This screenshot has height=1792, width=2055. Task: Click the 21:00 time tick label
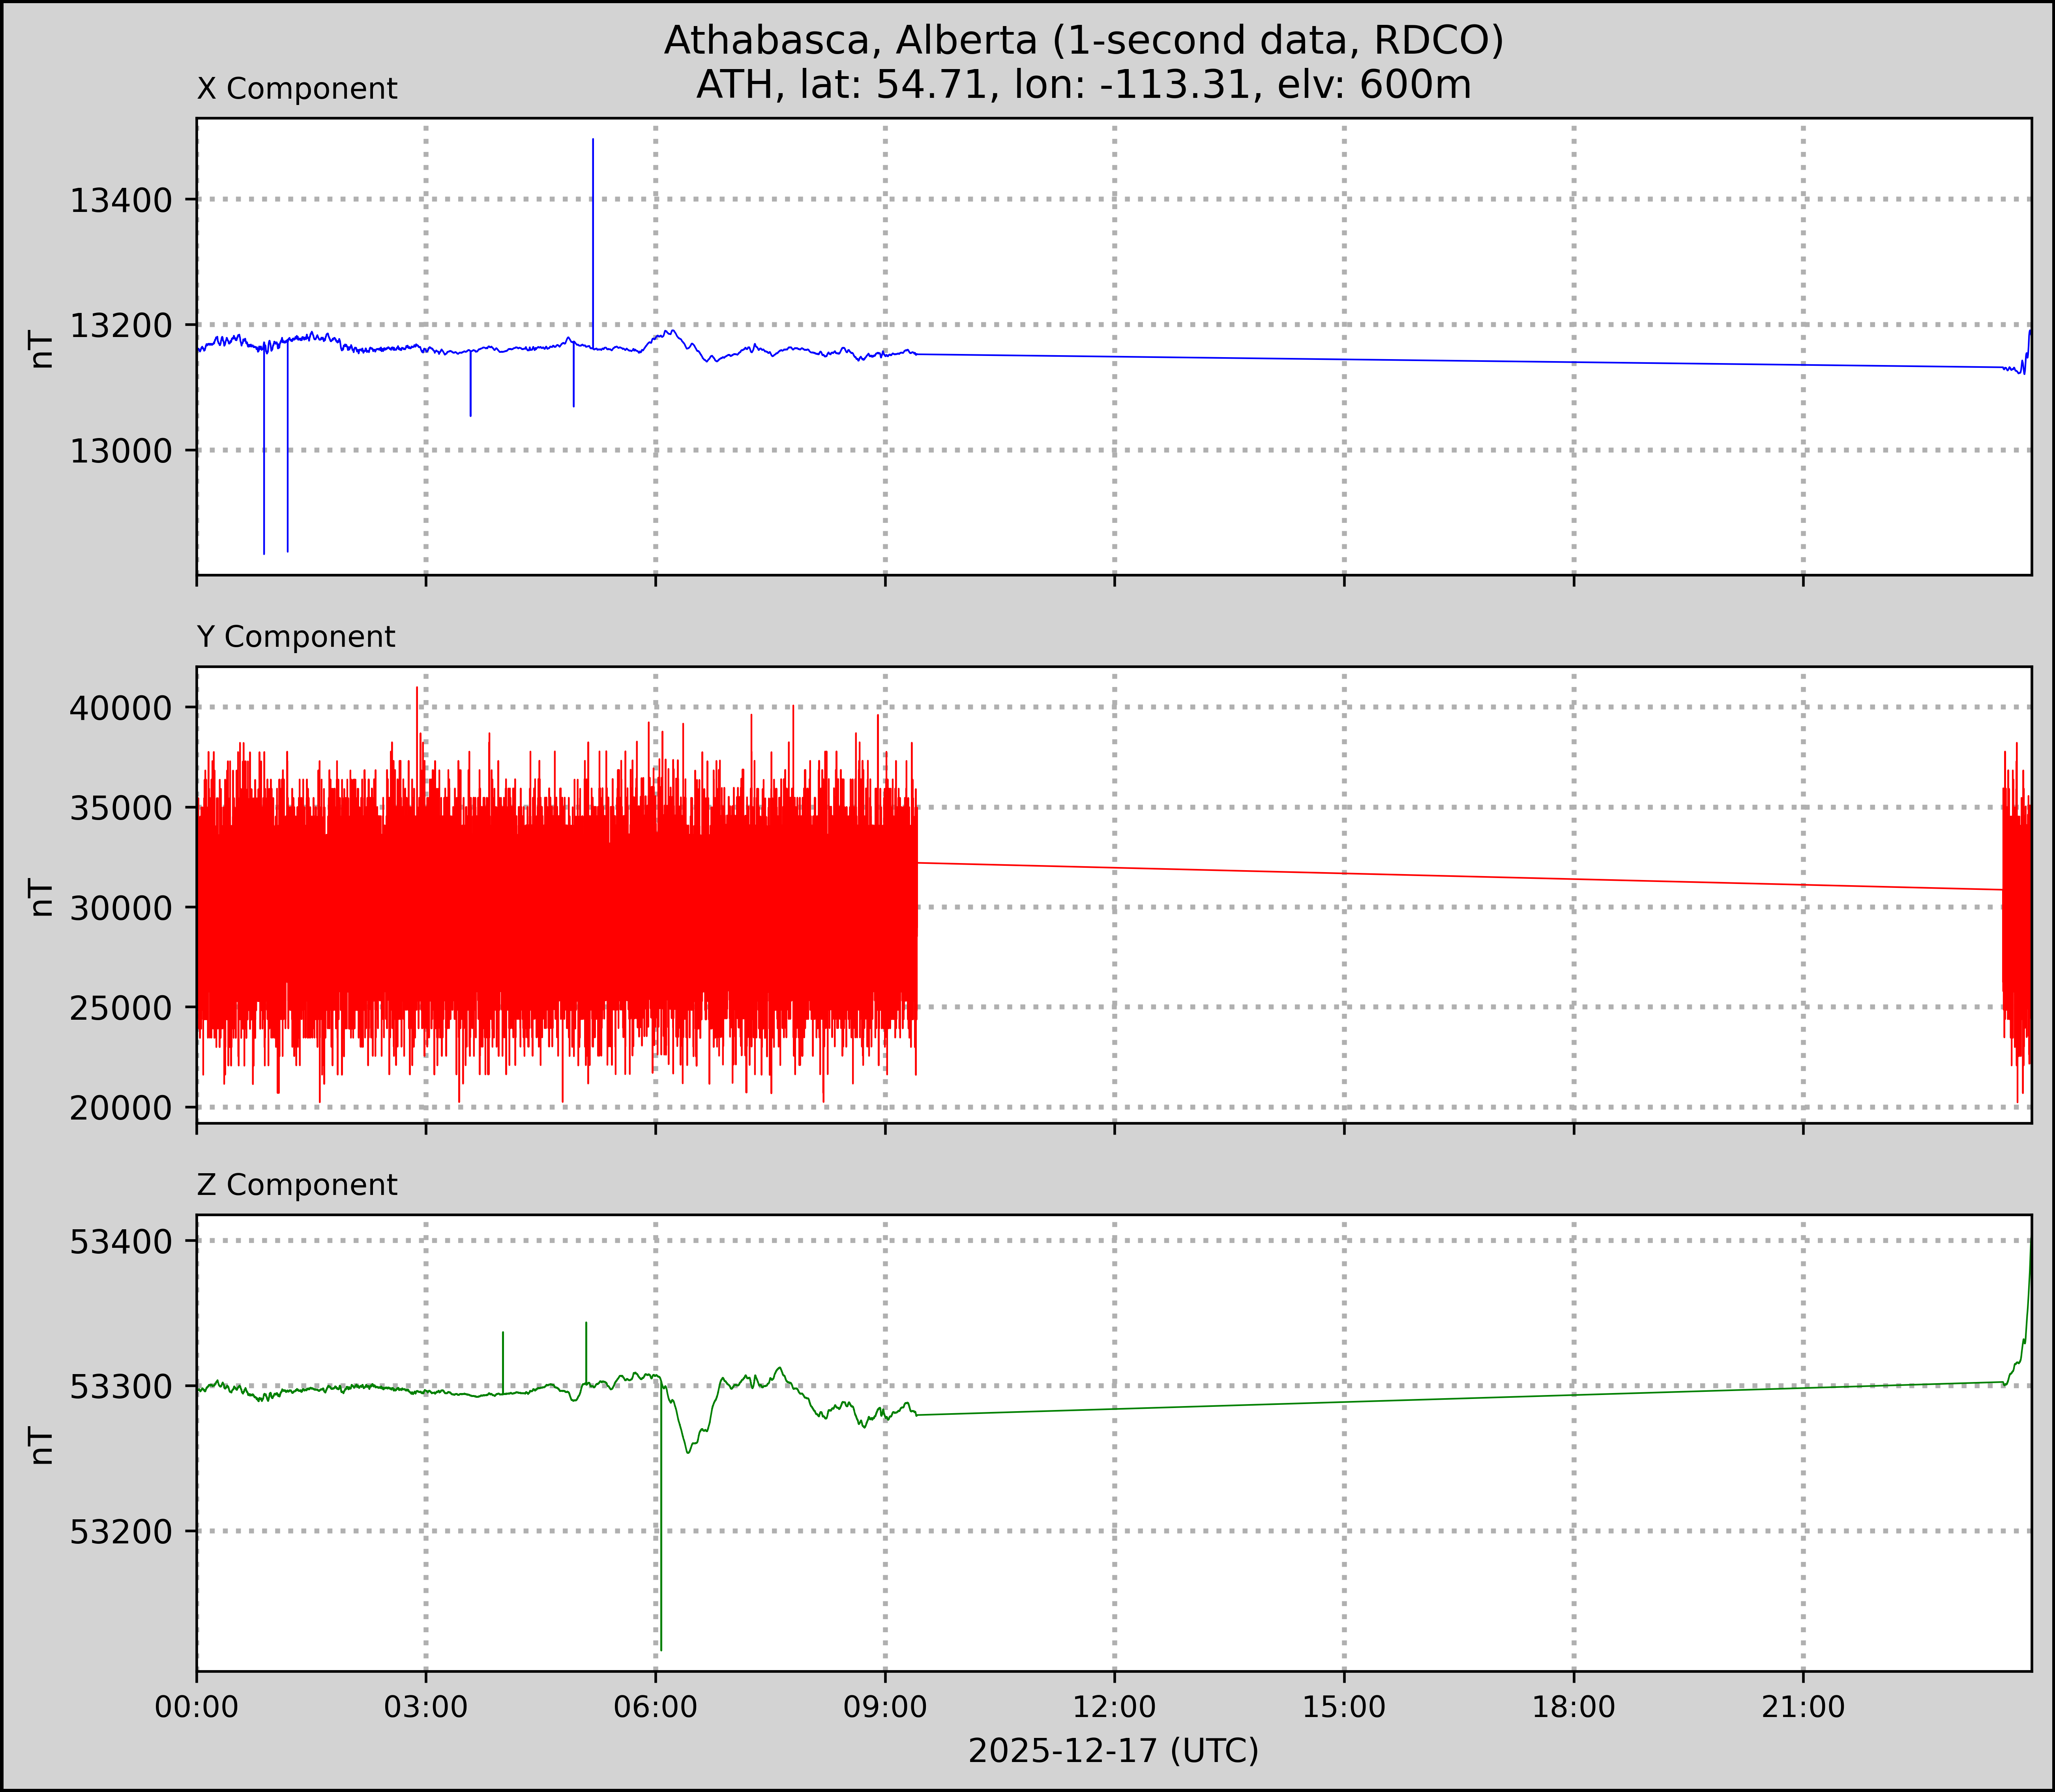coord(1803,1706)
